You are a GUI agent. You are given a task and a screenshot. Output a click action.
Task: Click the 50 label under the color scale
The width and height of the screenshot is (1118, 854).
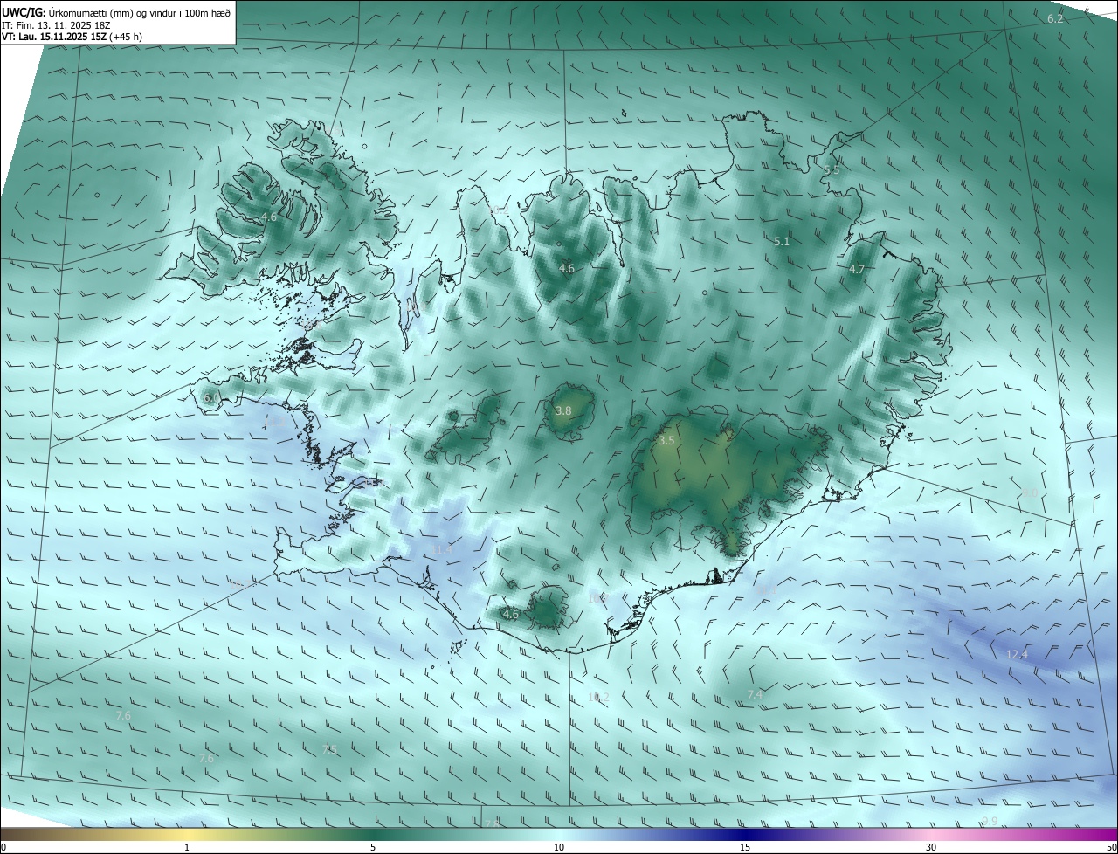point(1110,847)
